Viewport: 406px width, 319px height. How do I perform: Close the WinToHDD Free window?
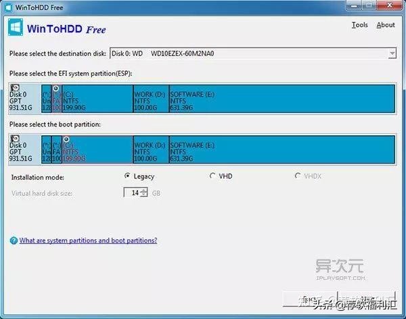point(390,5)
